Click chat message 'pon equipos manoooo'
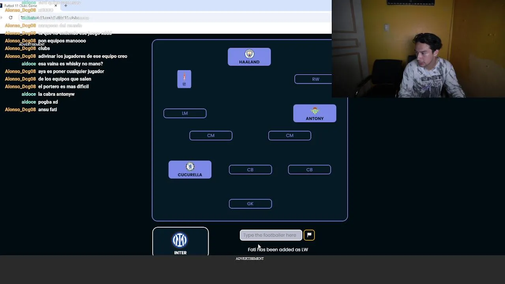The image size is (505, 284). [62, 41]
